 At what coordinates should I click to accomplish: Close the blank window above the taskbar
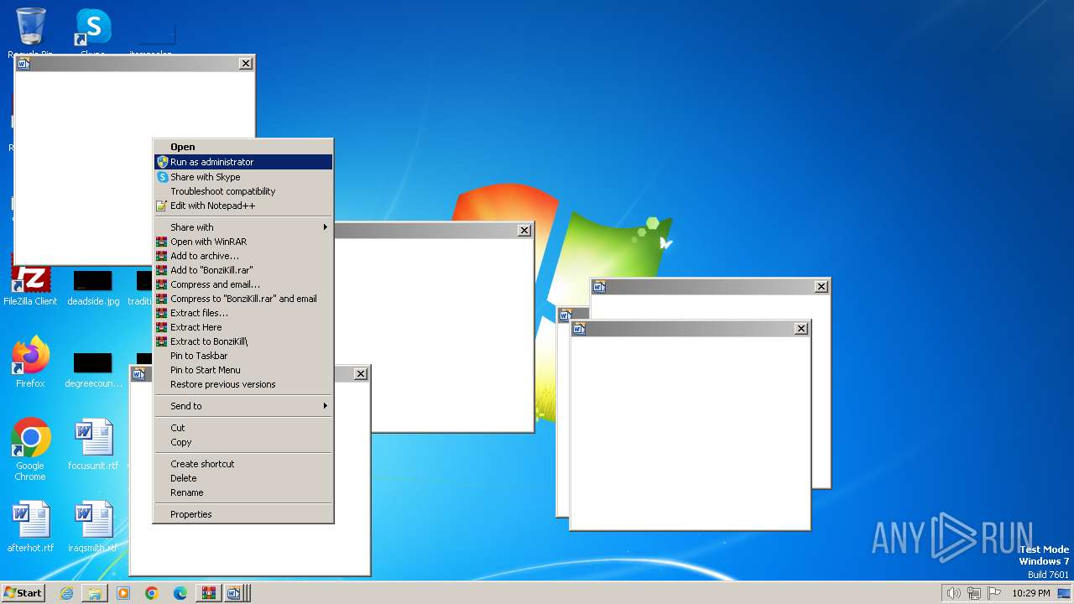[x=360, y=374]
